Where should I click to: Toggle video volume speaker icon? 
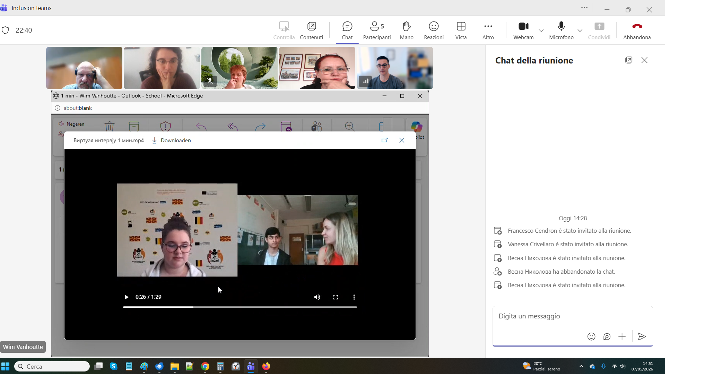pyautogui.click(x=317, y=297)
